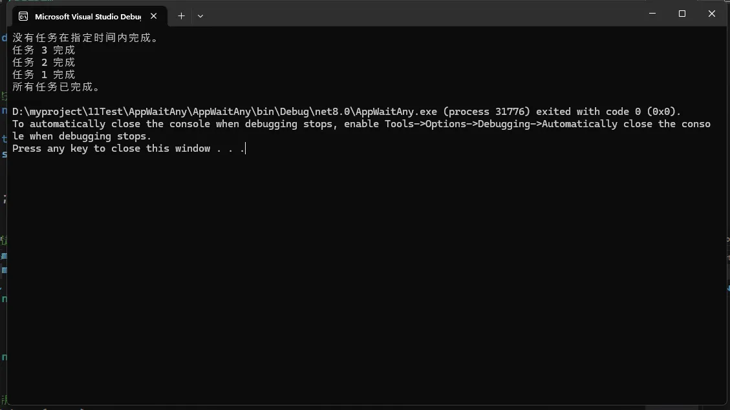Click the '任务 1 完成' output line

click(x=43, y=74)
